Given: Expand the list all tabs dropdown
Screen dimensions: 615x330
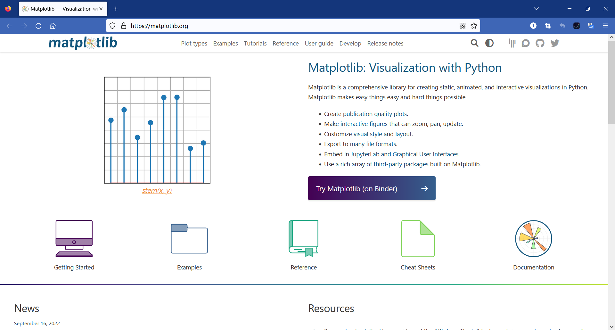Looking at the screenshot, I should (536, 9).
